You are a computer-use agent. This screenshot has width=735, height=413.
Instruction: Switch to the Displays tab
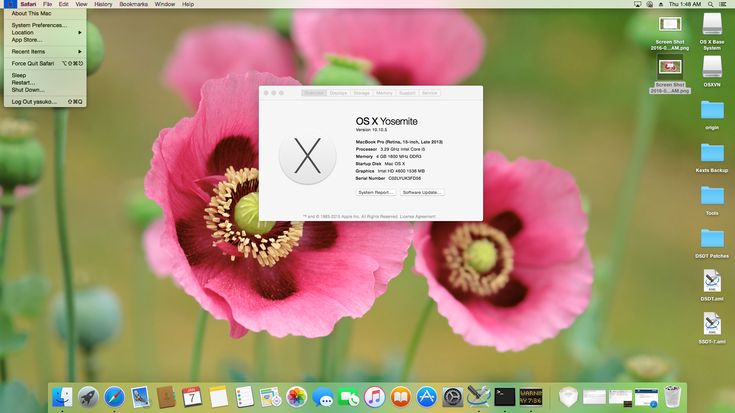point(338,93)
